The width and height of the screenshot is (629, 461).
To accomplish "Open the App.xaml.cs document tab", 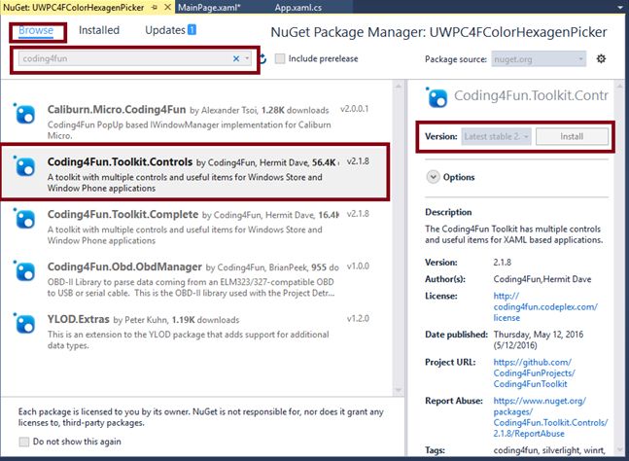I will (298, 7).
